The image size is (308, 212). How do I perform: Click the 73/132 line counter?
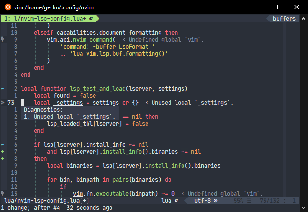pyautogui.click(x=270, y=201)
